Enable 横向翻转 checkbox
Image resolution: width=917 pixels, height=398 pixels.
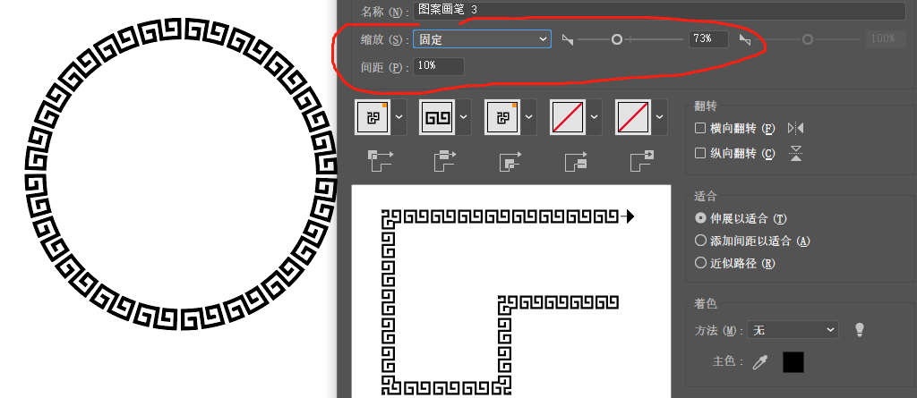[x=700, y=128]
